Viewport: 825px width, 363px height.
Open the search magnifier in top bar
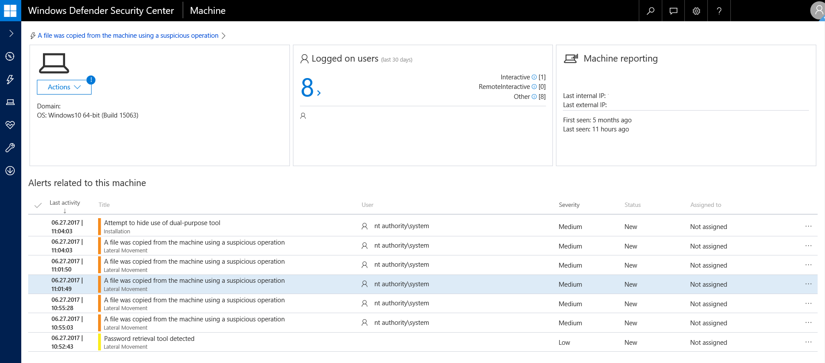tap(650, 11)
